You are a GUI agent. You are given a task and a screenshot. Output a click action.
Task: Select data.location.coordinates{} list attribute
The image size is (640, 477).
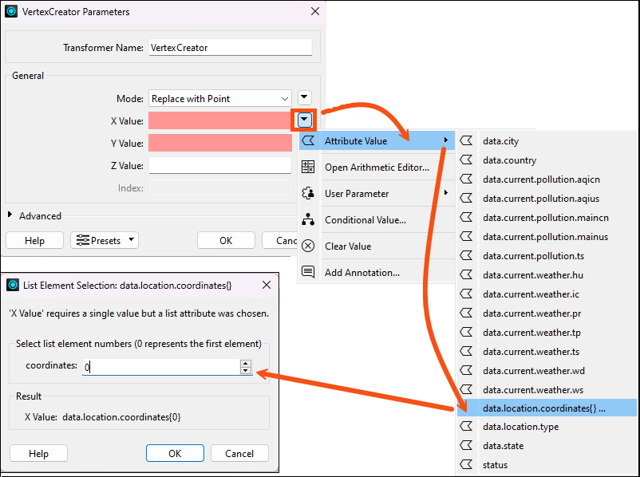point(544,408)
